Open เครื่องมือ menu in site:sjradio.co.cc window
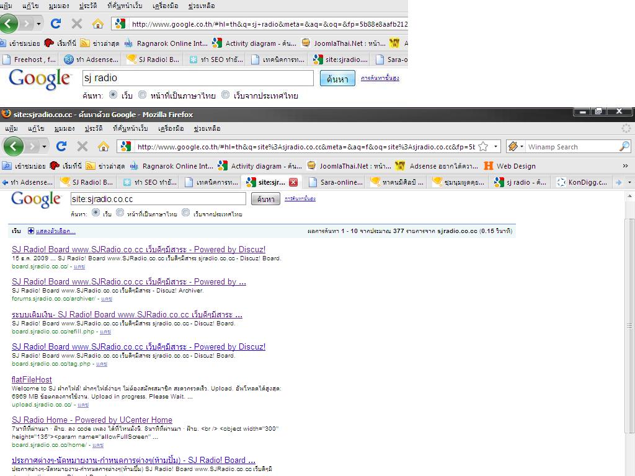The height and width of the screenshot is (476, 635). click(171, 128)
